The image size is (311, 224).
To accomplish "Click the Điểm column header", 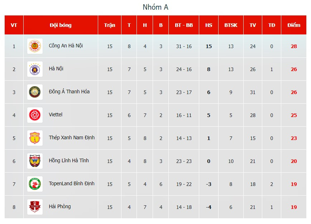I will coord(294,25).
